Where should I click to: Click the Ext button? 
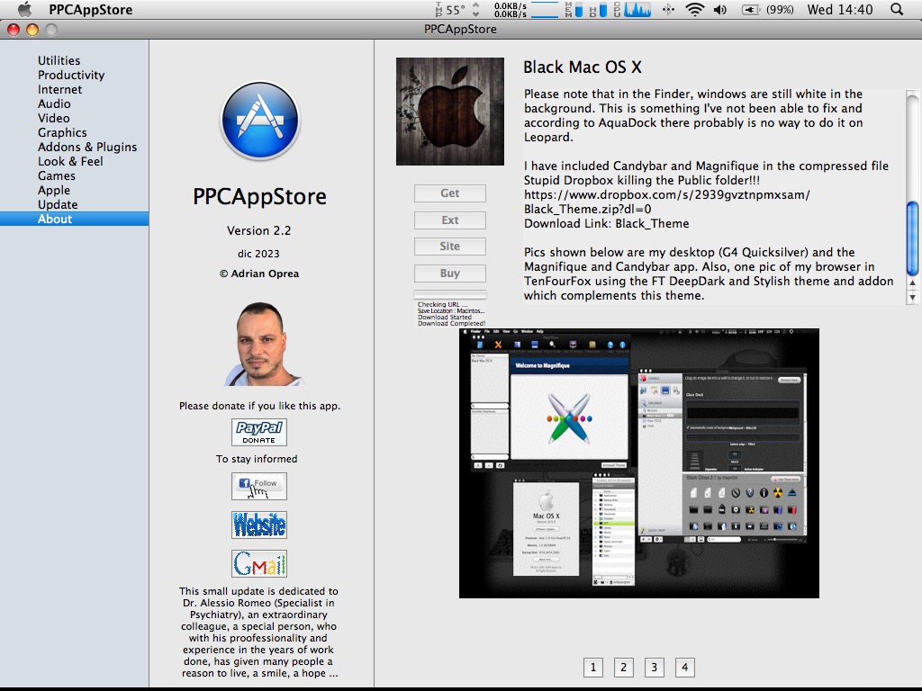450,220
